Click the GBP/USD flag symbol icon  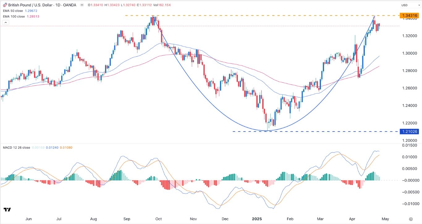point(5,5)
